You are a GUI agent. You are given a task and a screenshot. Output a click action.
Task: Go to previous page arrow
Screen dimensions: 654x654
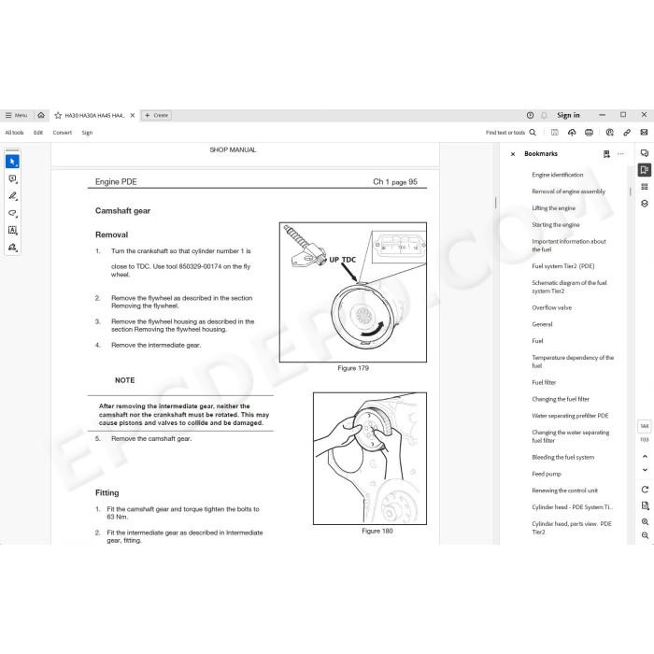click(x=645, y=456)
